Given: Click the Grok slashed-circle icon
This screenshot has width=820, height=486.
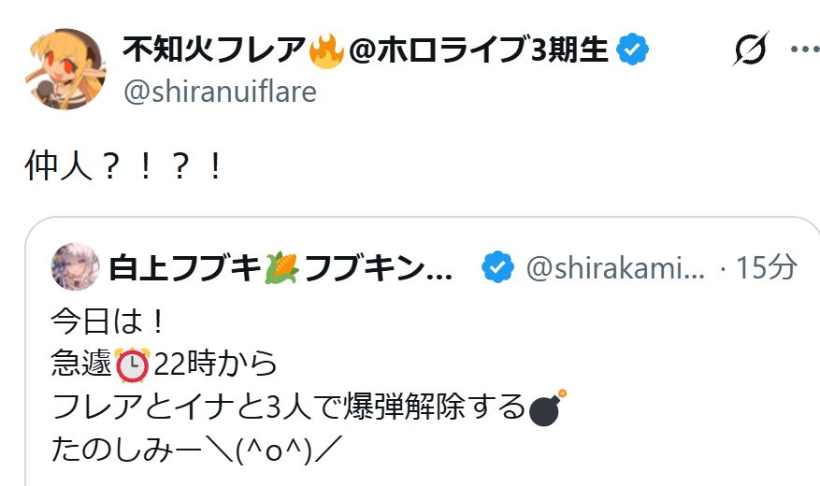Looking at the screenshot, I should [x=751, y=50].
